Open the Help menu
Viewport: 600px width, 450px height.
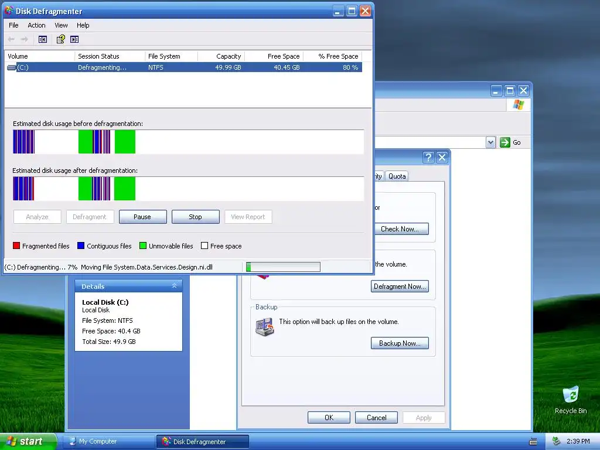click(83, 25)
